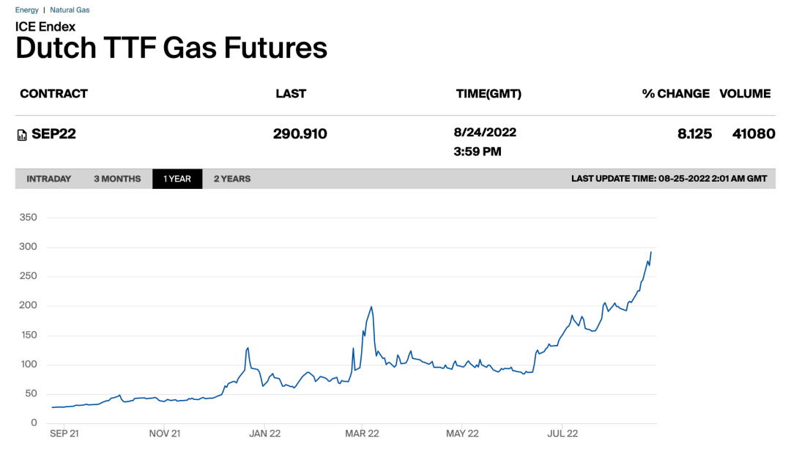Select the 1 YEAR chart tab
This screenshot has width=791, height=449.
point(177,179)
